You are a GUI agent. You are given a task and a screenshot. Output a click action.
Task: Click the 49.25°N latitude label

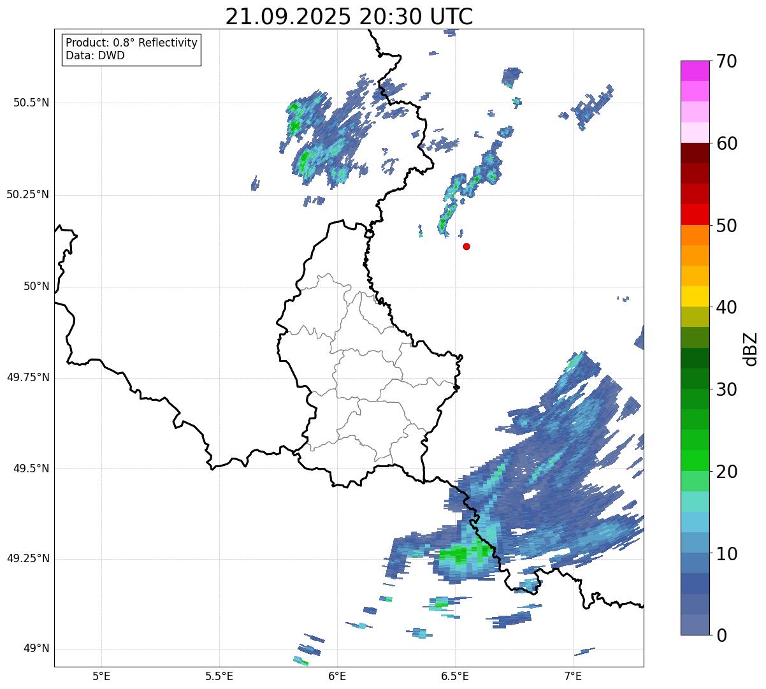(x=28, y=558)
